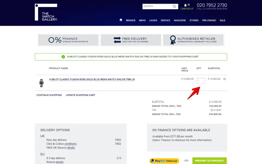This screenshot has width=262, height=164.
Task: Click Proceed to Checkout
Action: pos(210,161)
